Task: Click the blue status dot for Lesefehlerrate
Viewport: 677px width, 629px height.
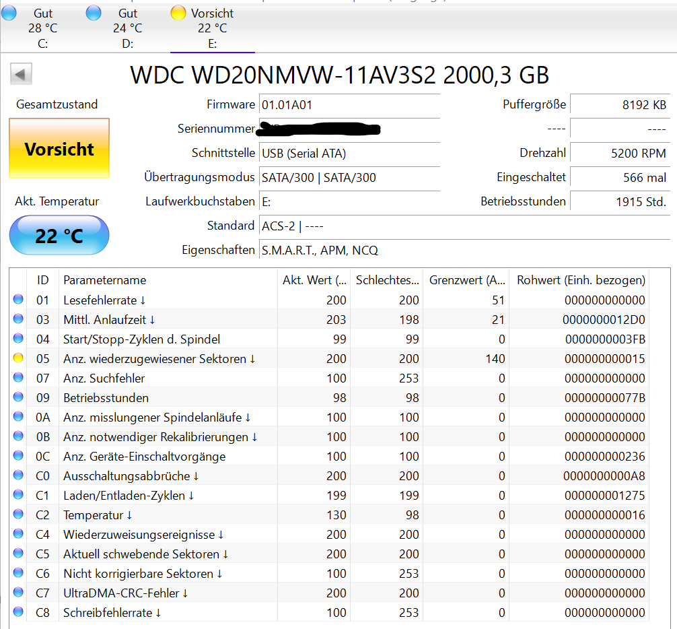Action: click(18, 299)
